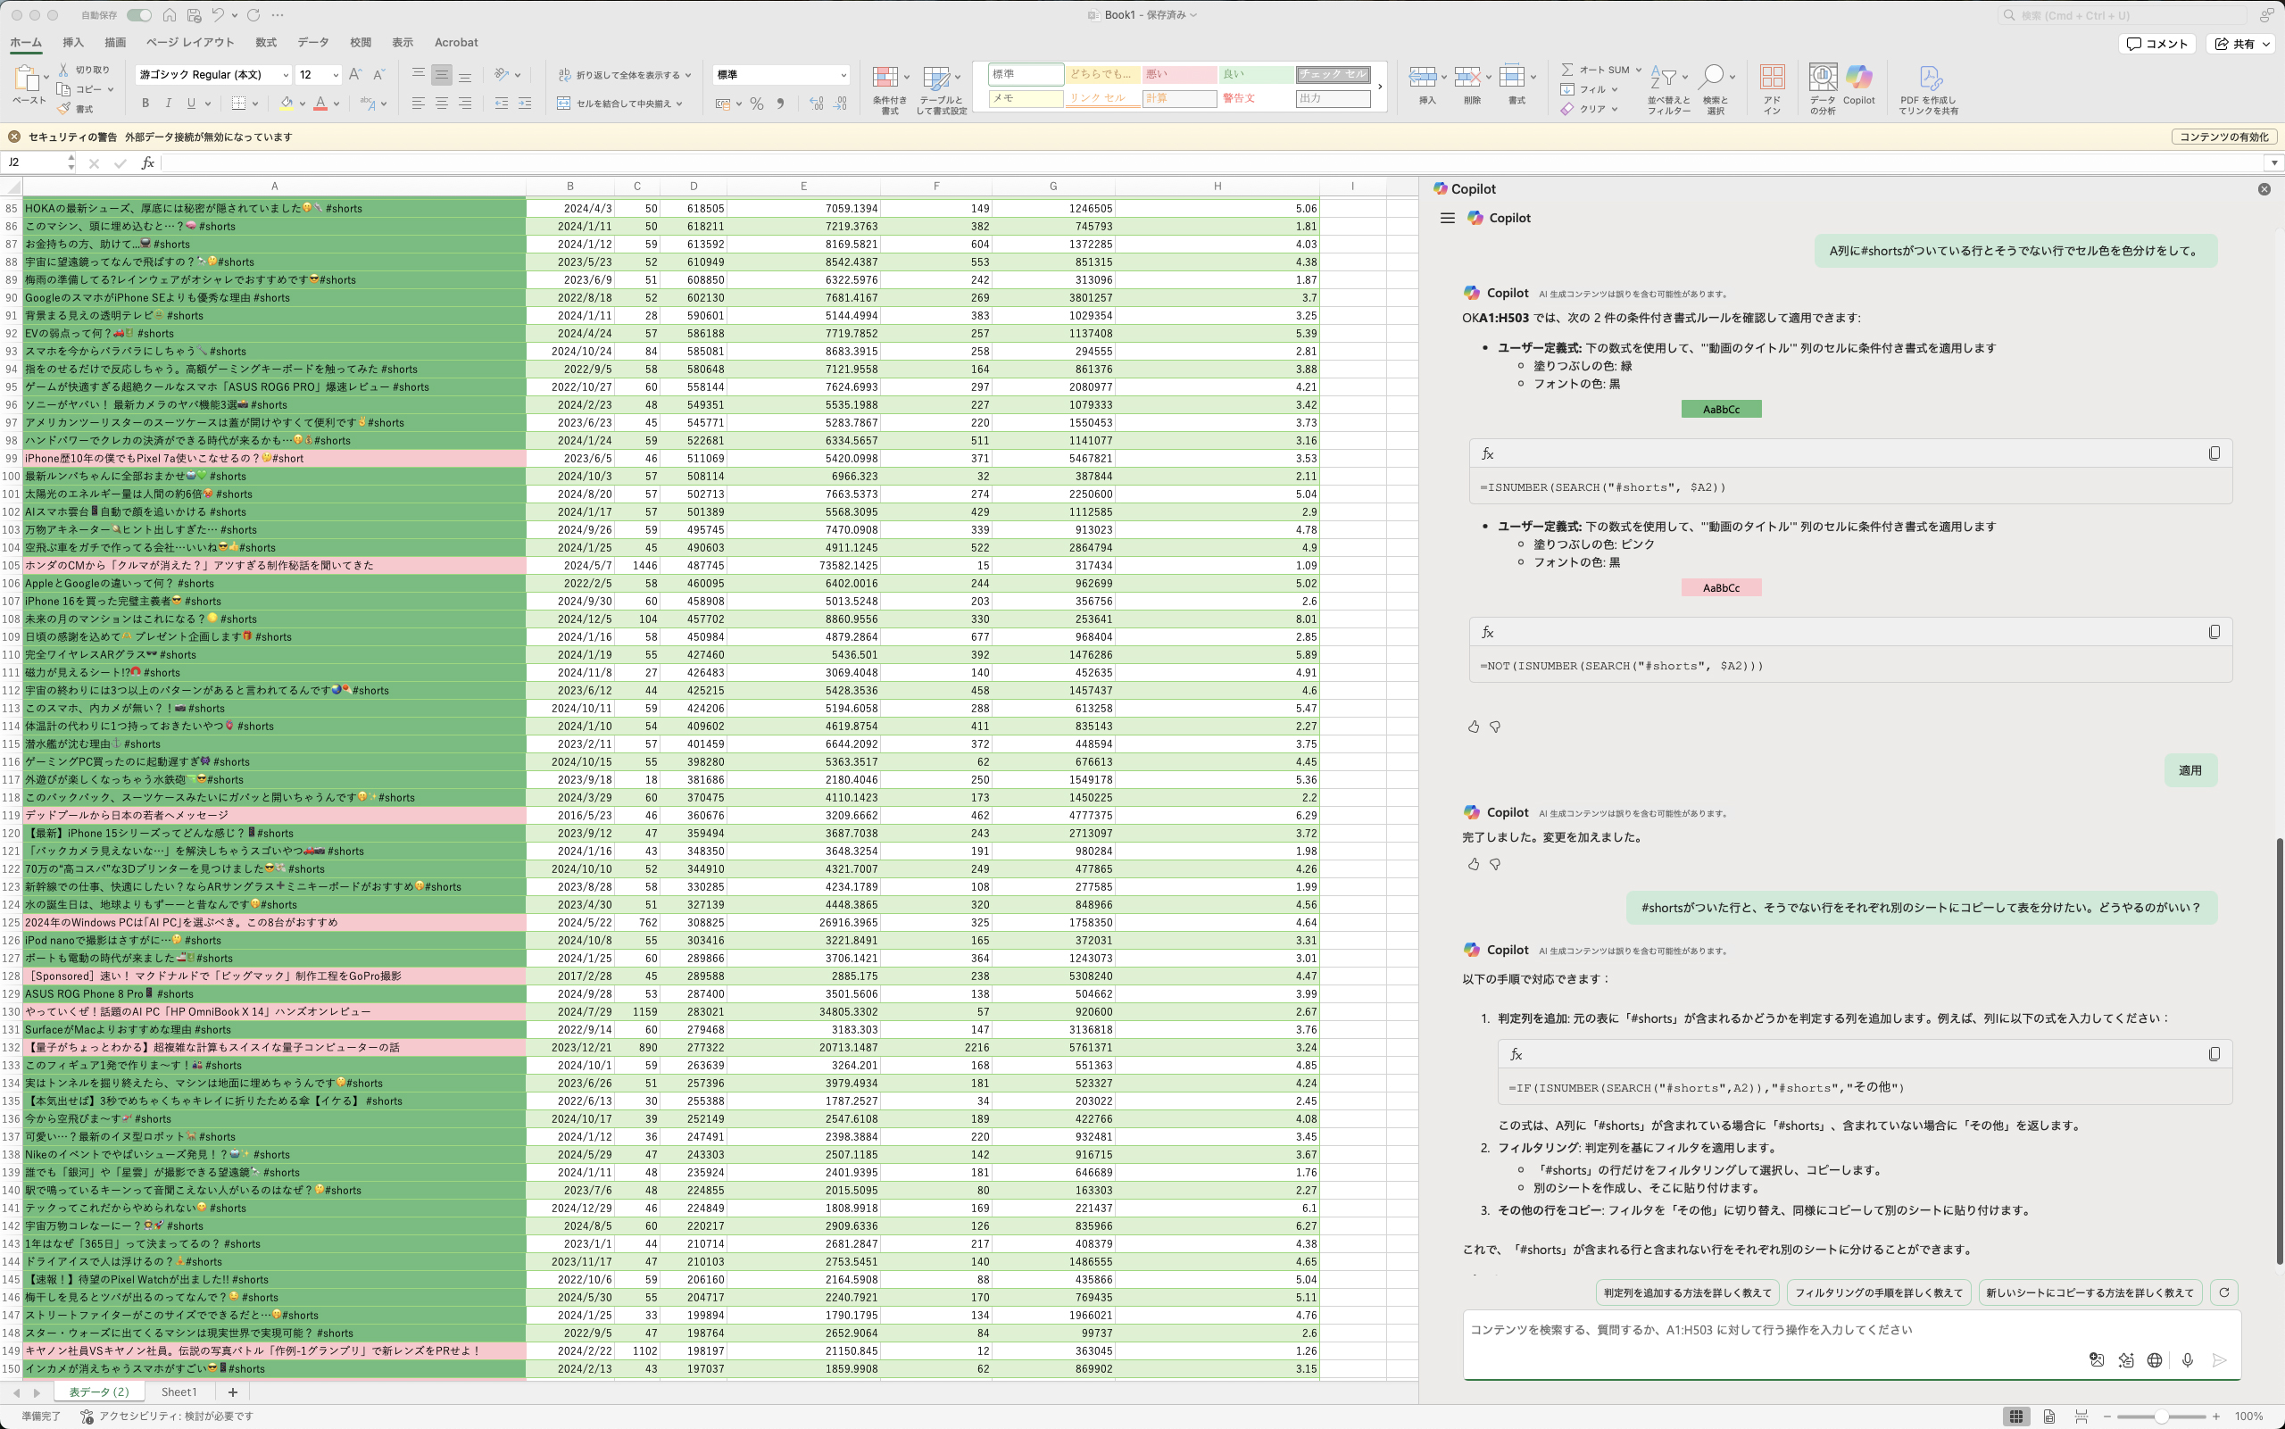Viewport: 2285px width, 1429px height.
Task: Click the merge and center (セルを結合して中央揃え) button
Action: [622, 104]
